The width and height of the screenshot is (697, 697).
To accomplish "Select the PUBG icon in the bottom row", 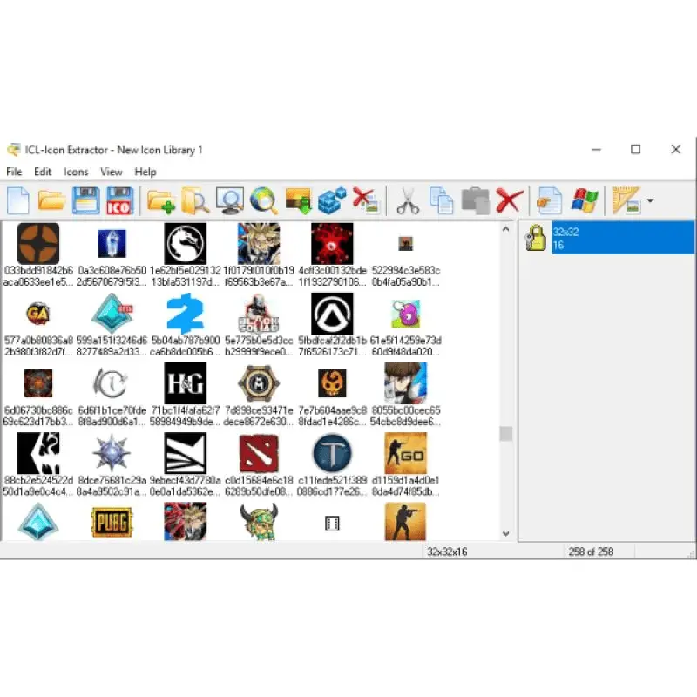I will (x=112, y=522).
